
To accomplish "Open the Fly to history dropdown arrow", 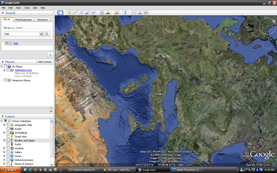I will point(41,34).
